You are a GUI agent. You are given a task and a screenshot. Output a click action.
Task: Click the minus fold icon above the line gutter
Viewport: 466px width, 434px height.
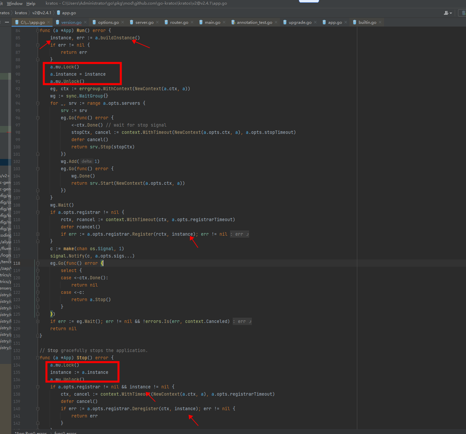tap(7, 22)
